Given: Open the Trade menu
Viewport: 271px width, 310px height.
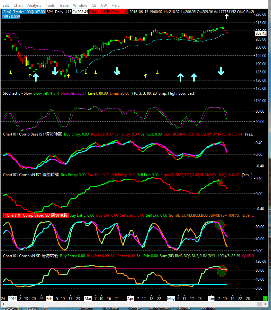Looking at the screenshot, I should tap(64, 5).
